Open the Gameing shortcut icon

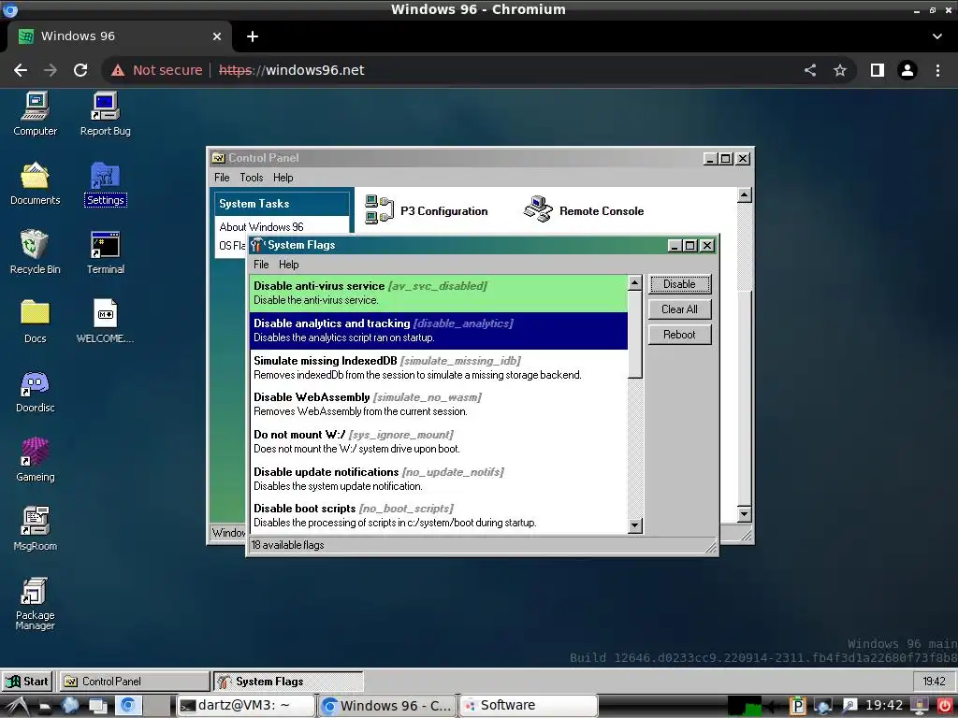(35, 460)
